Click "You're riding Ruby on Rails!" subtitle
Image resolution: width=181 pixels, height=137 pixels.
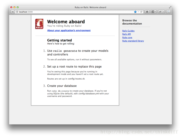click(x=64, y=26)
